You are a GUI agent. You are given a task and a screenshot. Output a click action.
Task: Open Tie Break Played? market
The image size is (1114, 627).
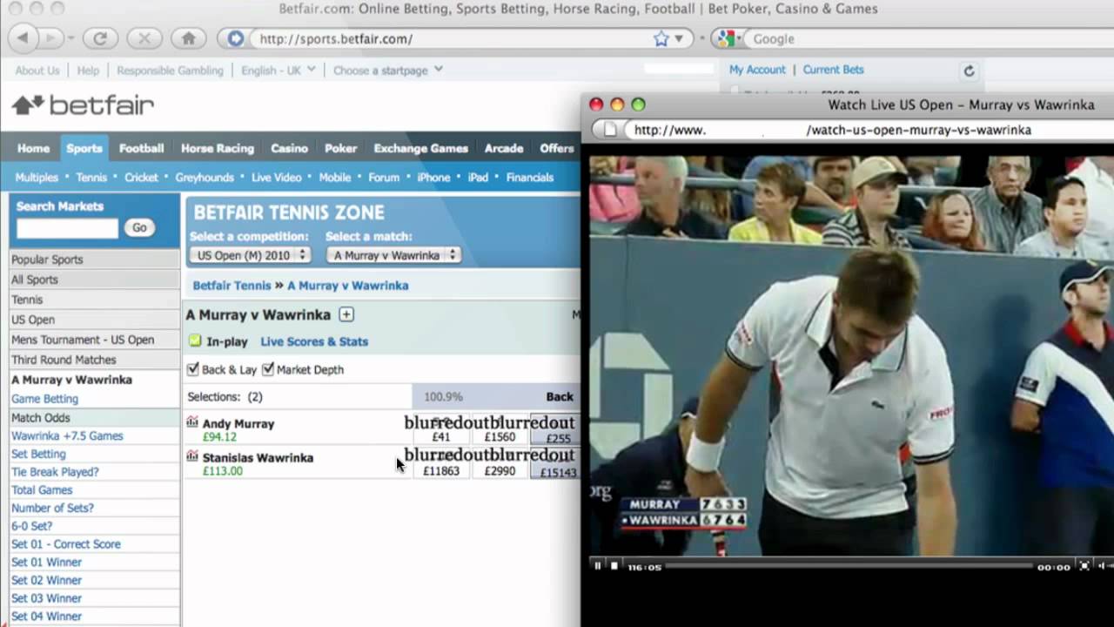pyautogui.click(x=55, y=472)
